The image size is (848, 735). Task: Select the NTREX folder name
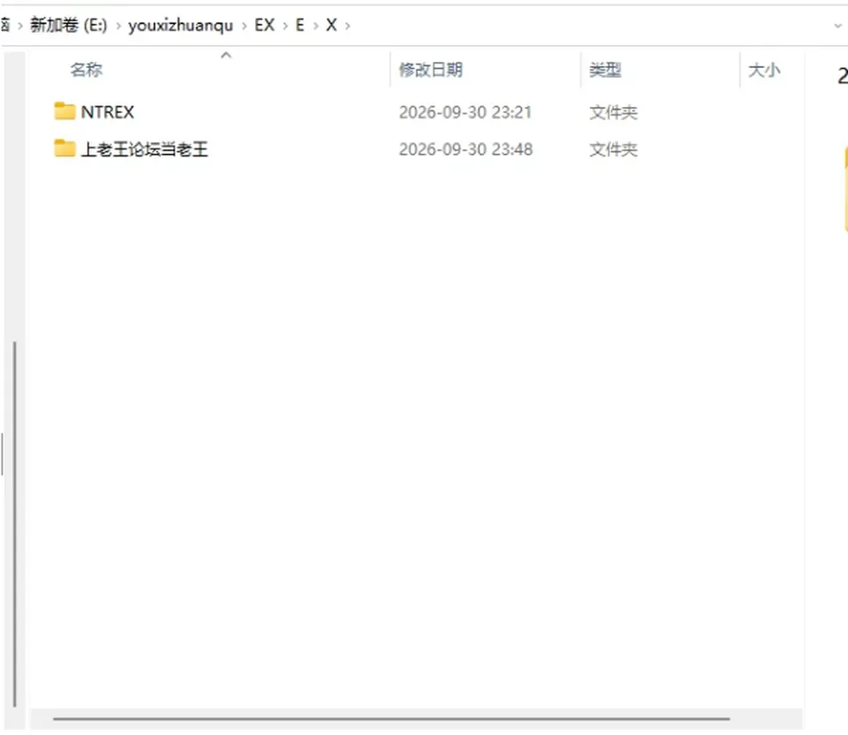[108, 112]
